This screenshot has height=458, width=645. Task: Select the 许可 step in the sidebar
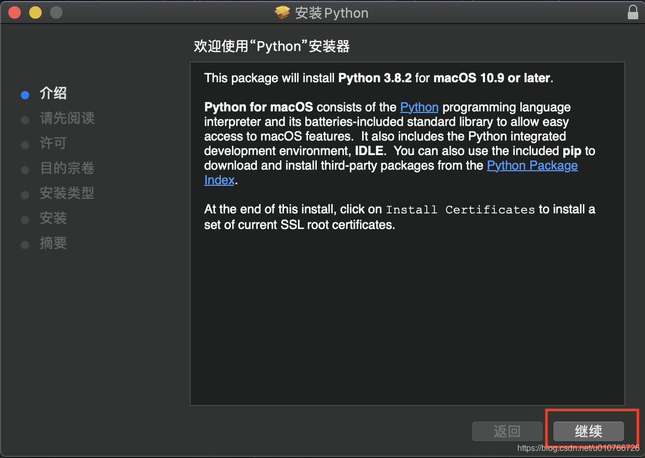pyautogui.click(x=53, y=144)
